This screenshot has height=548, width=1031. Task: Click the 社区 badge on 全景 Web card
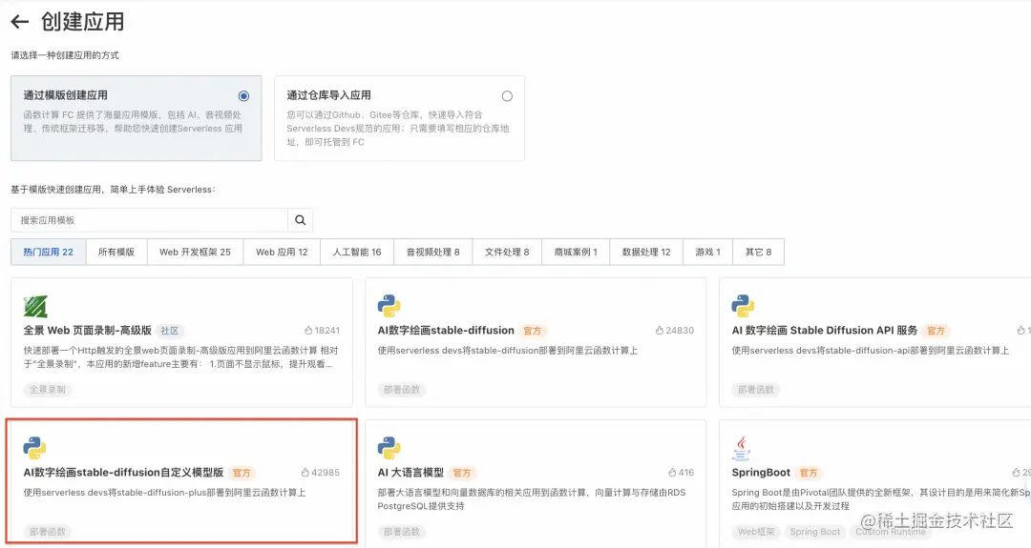click(170, 331)
